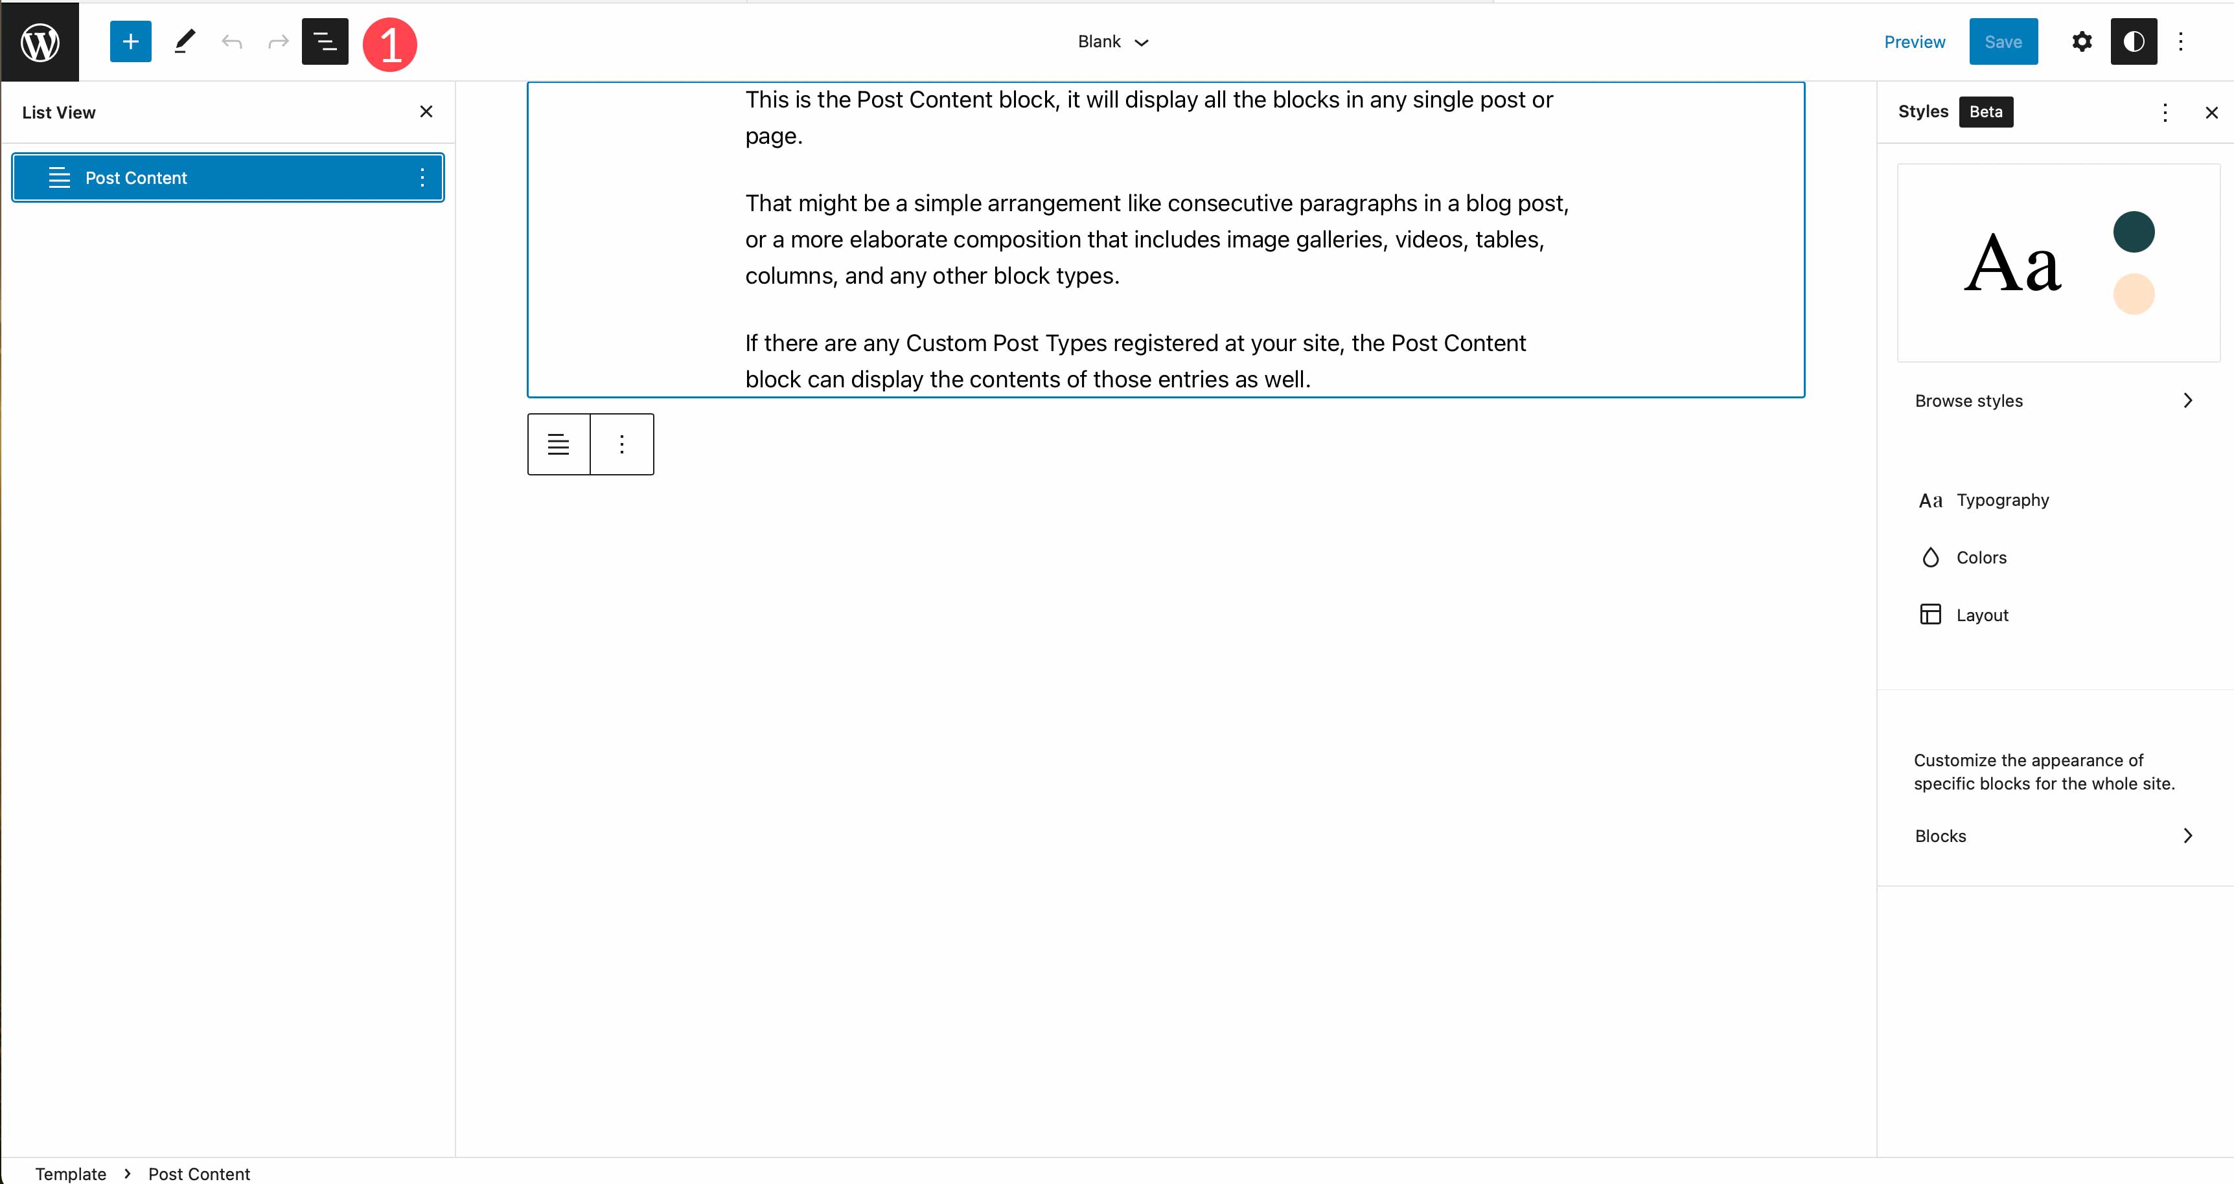
Task: Click the Redo arrow icon
Action: pyautogui.click(x=279, y=41)
